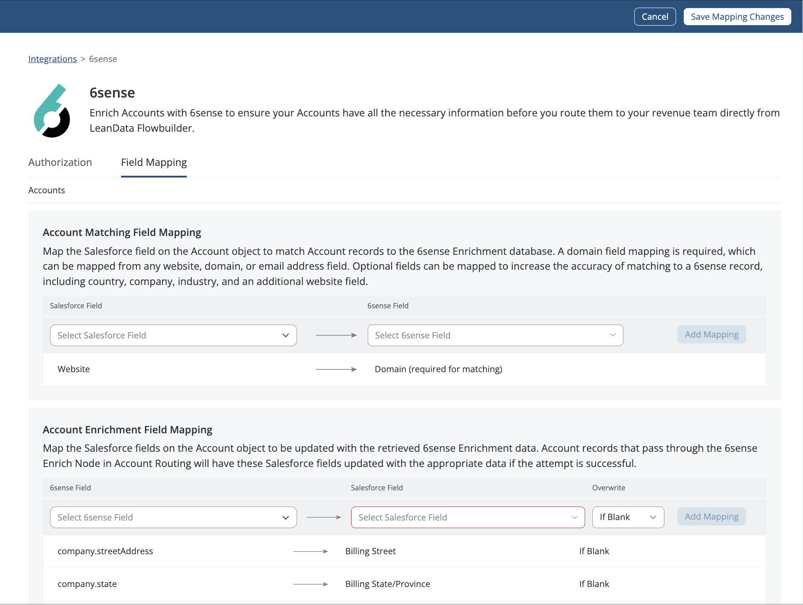This screenshot has width=803, height=605.
Task: Click the chevron in the matching 6sense Field dropdown
Action: (x=612, y=335)
